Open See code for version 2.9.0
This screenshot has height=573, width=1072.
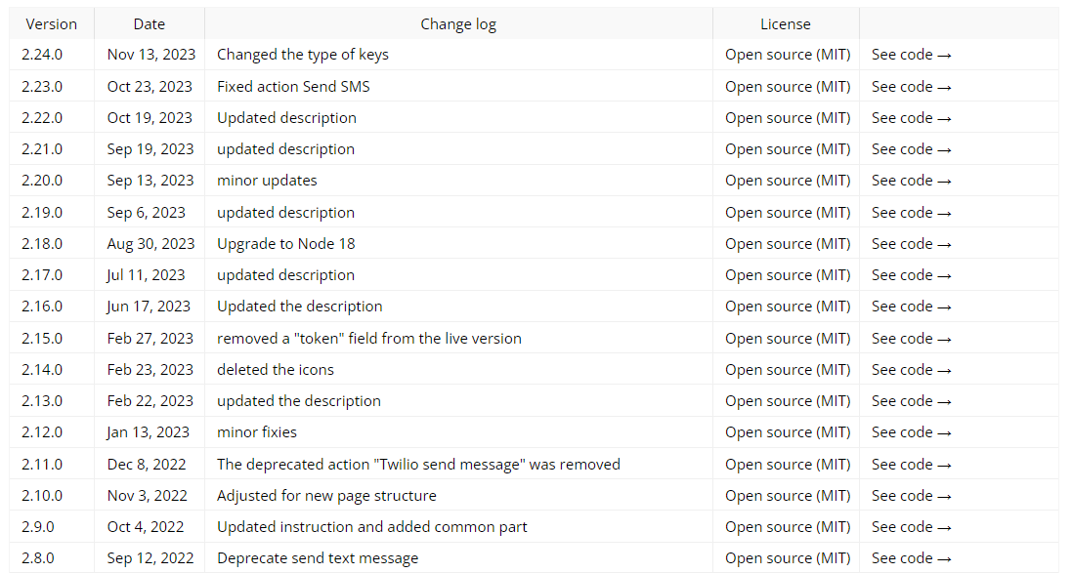tap(911, 527)
